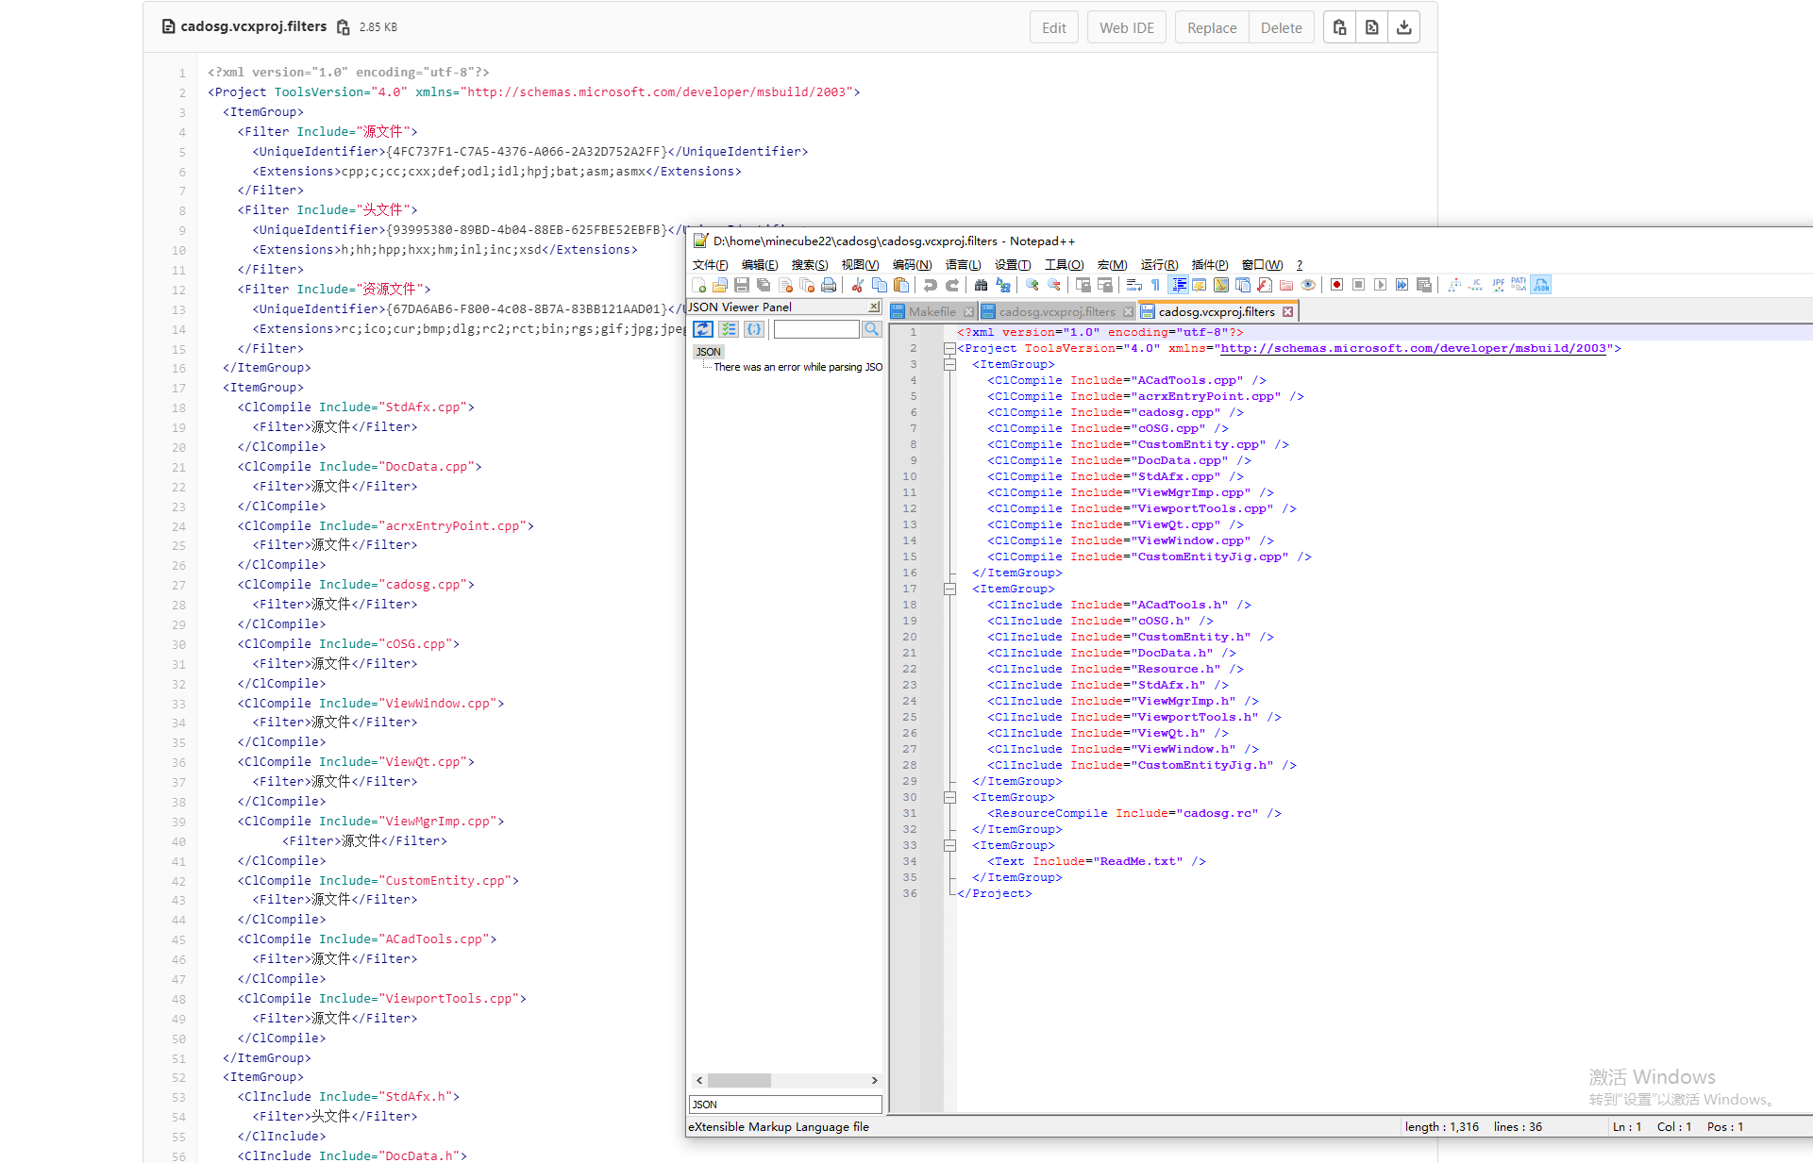Redo the last undone edit
This screenshot has width=1813, height=1163.
point(952,285)
